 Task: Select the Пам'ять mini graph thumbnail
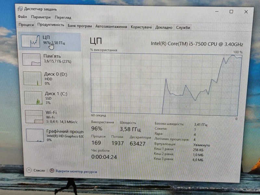(x=32, y=59)
